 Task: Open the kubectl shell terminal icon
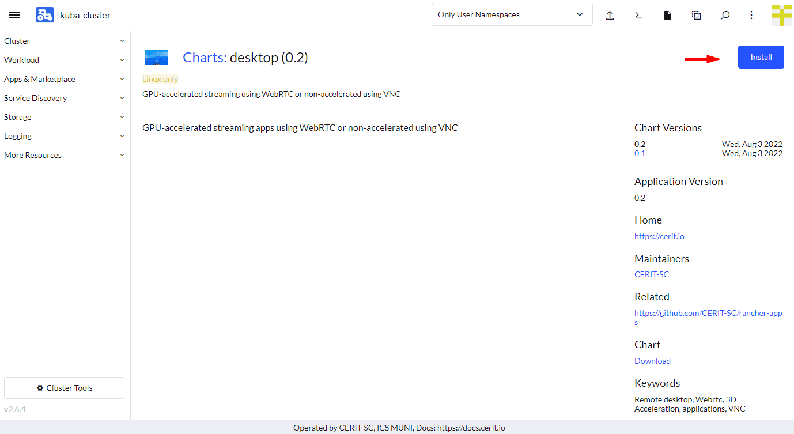pos(638,15)
